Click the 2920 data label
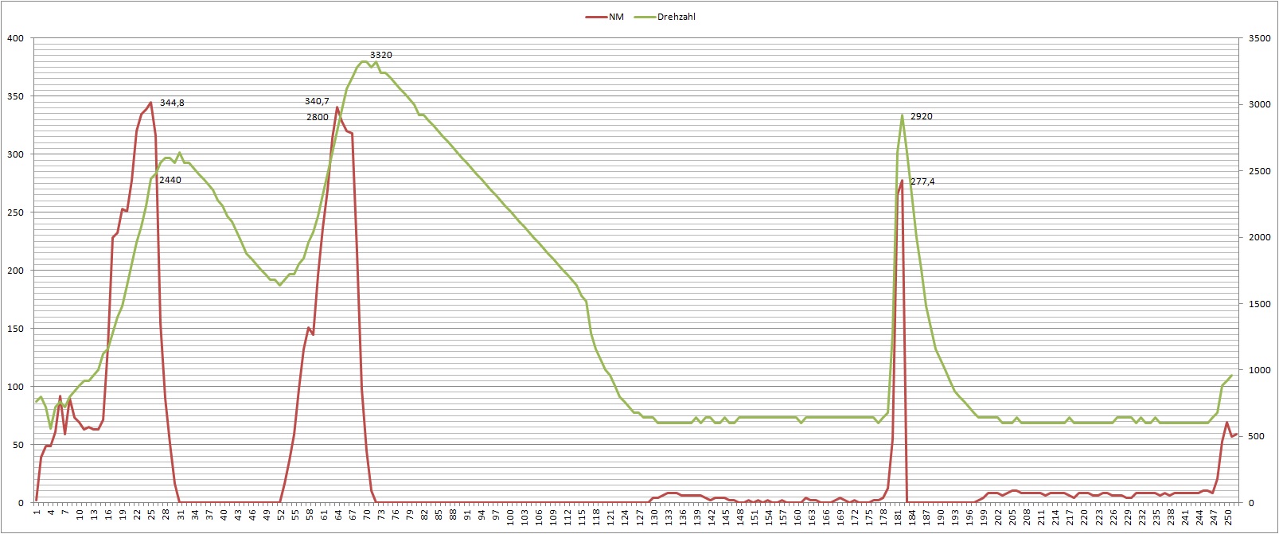Image resolution: width=1279 pixels, height=534 pixels. [921, 116]
